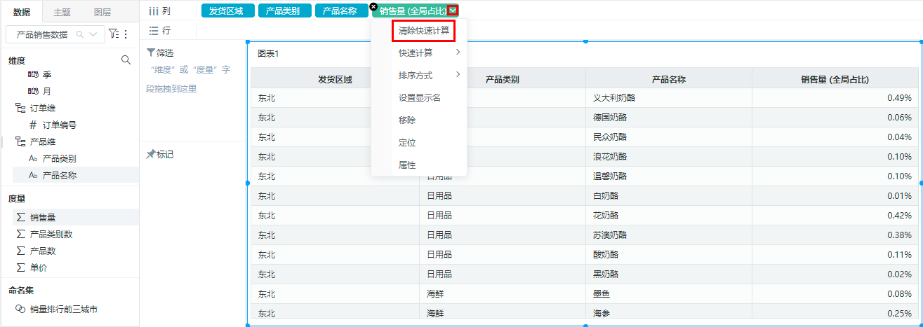Click the 德国奶酪 cell

(669, 118)
